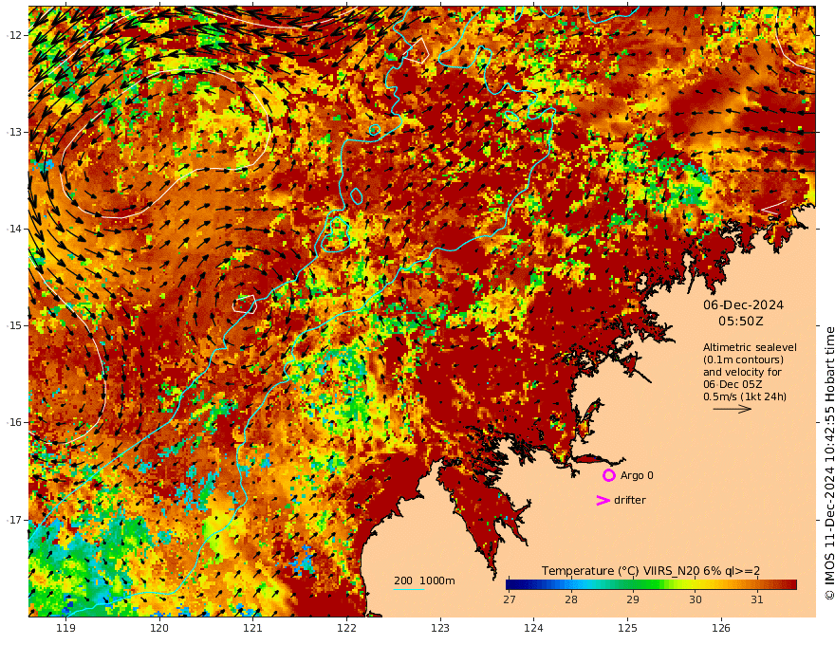Click the 30 value on temperature scale

point(695,599)
